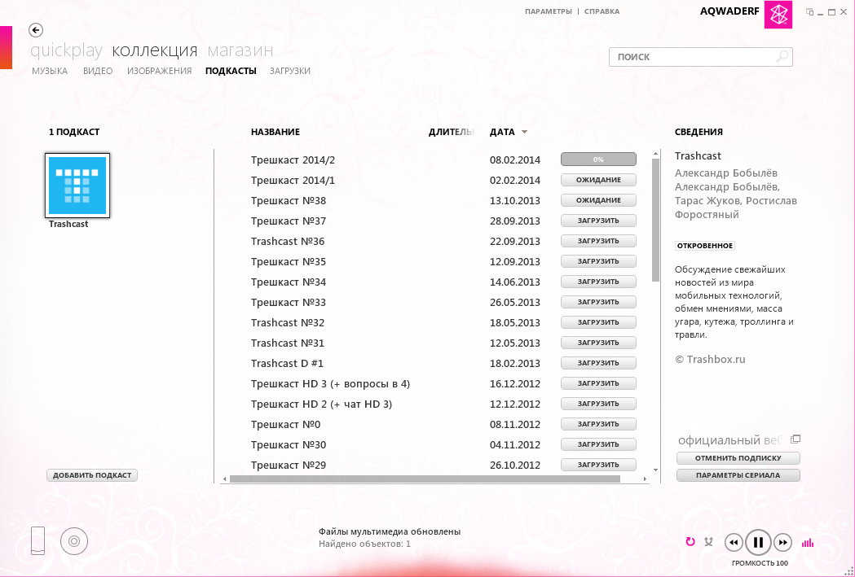Click horizontal scrollbar left arrow

pos(225,479)
